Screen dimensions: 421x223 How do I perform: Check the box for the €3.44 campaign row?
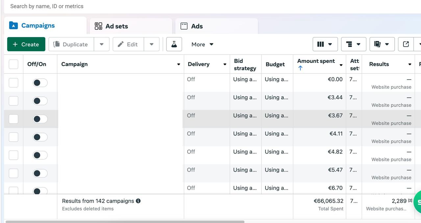point(13,101)
